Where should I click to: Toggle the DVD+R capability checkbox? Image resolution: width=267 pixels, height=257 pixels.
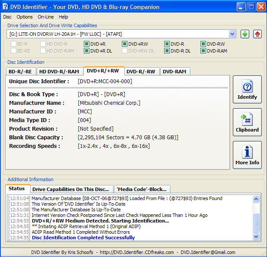click(x=86, y=44)
